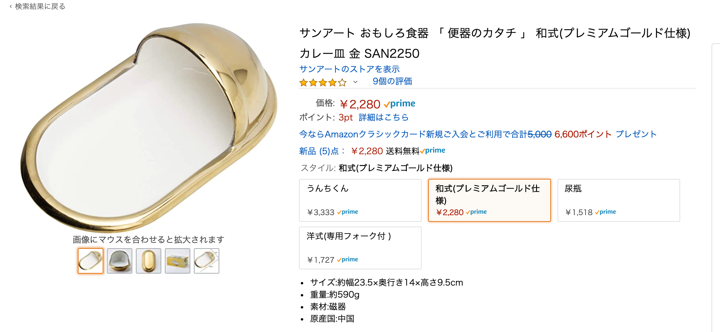Viewport: 720px width, 332px height.
Task: Select the 洋式(専用フォーク付) style option
Action: point(360,248)
